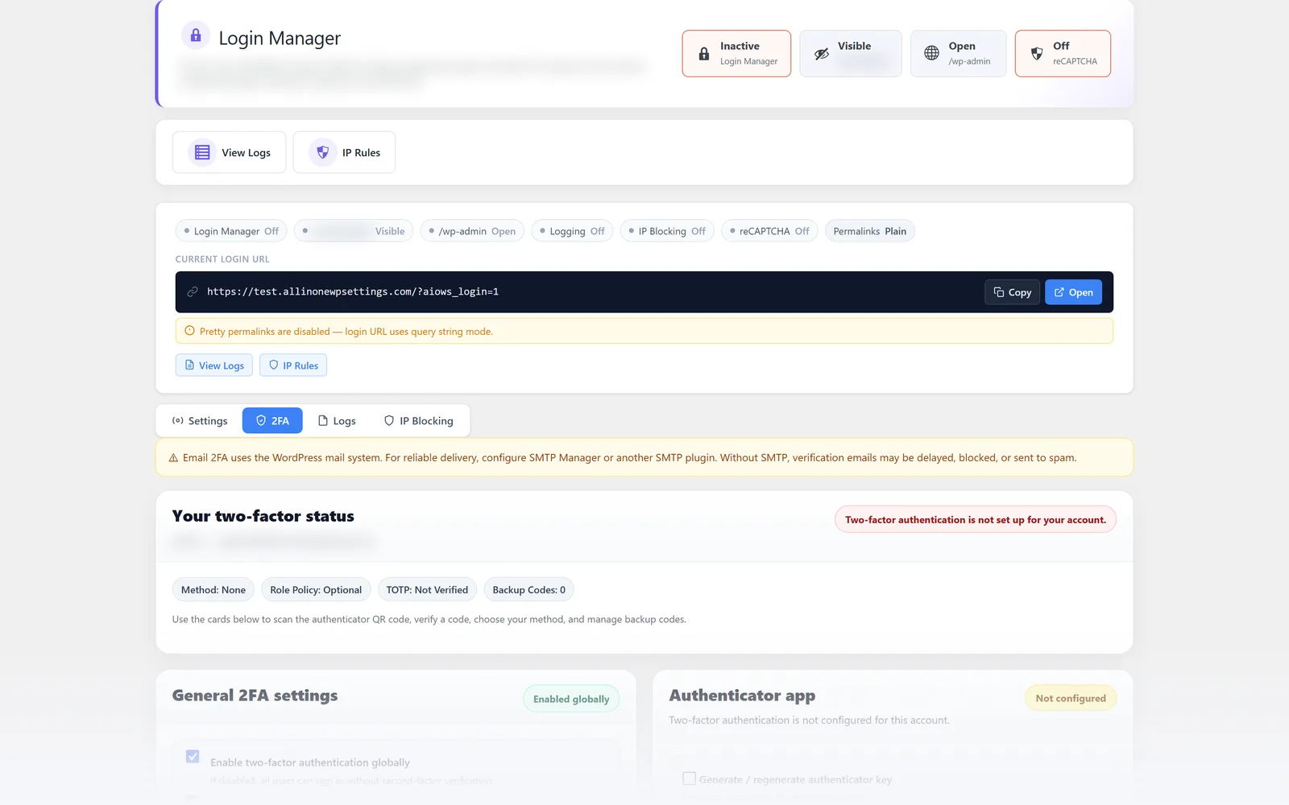This screenshot has width=1289, height=805.
Task: Click the Settings tab icon
Action: click(178, 421)
